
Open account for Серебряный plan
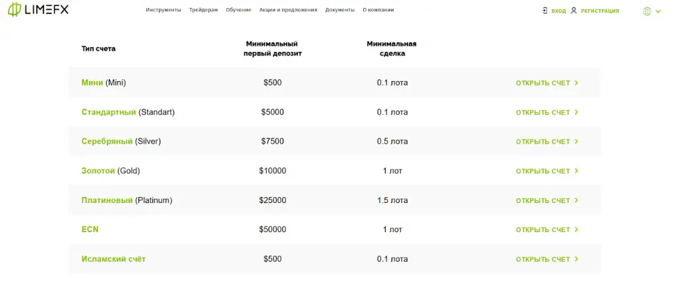546,142
